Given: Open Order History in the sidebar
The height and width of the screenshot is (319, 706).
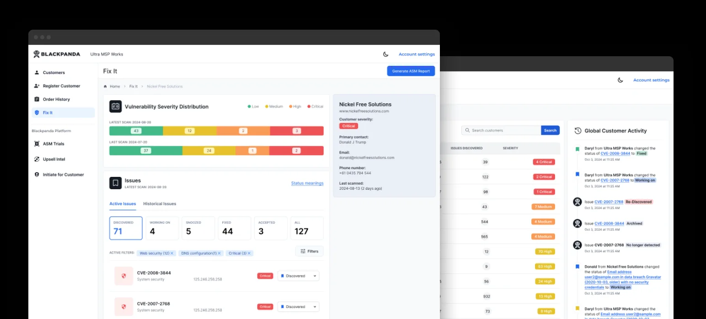Looking at the screenshot, I should [63, 99].
